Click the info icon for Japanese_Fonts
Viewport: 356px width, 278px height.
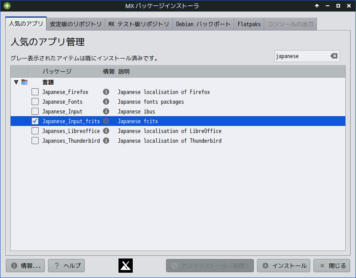(x=106, y=102)
